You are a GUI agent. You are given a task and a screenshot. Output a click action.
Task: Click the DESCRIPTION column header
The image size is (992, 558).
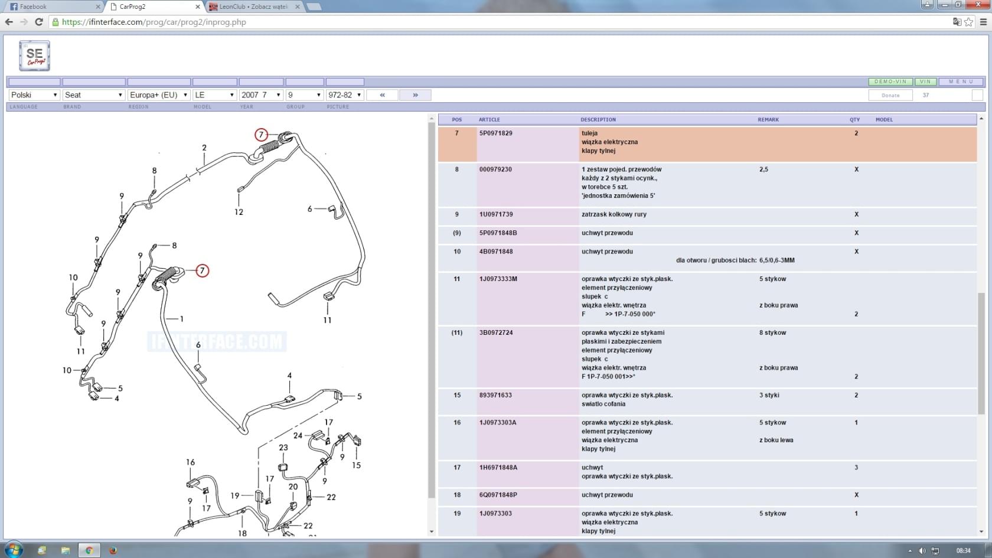pos(598,120)
